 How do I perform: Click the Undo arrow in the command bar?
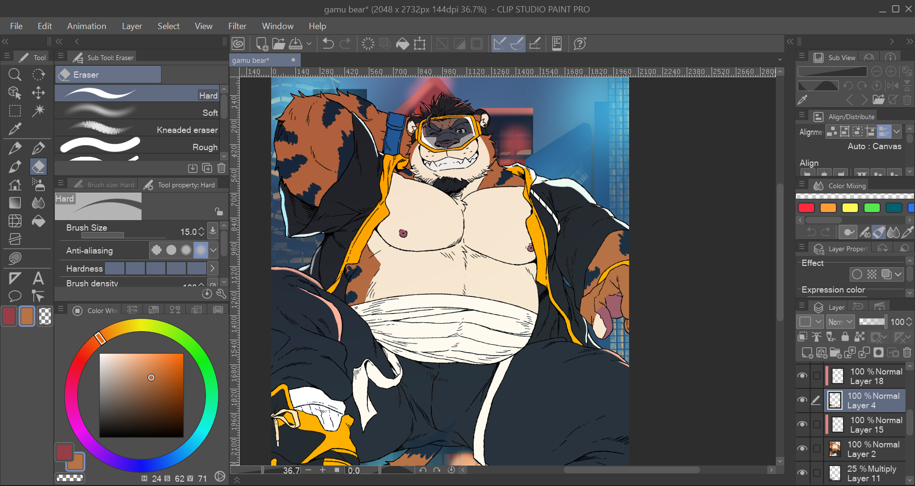coord(328,44)
